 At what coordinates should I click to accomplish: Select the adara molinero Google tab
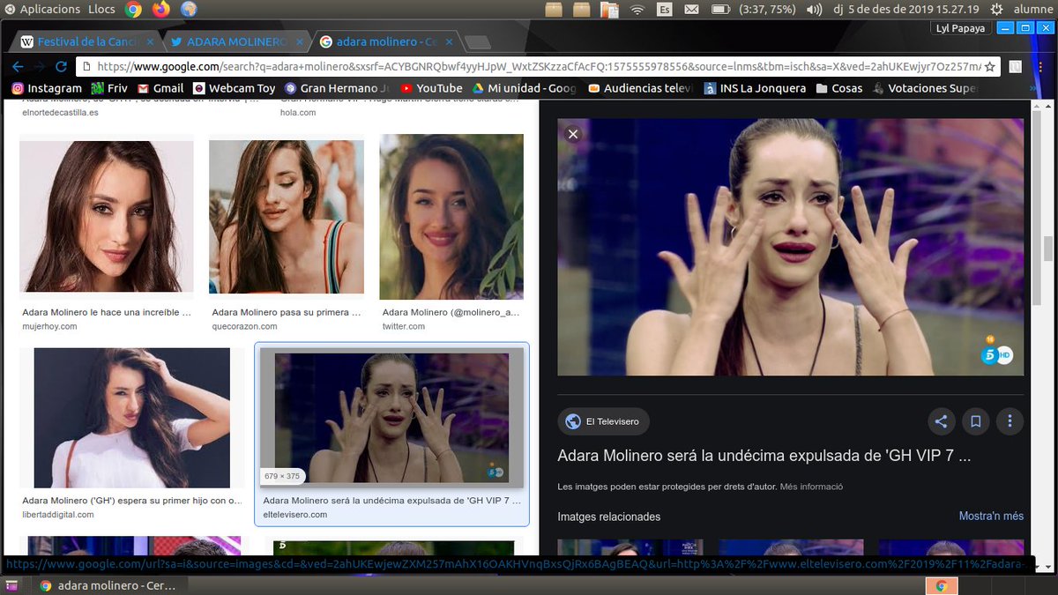tap(384, 41)
